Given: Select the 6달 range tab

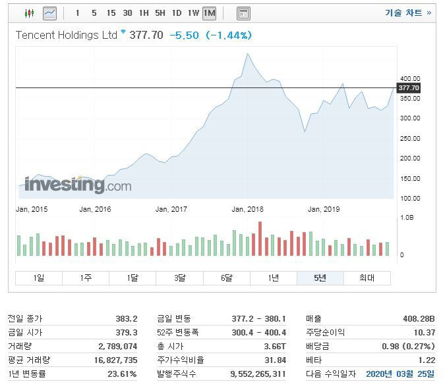Looking at the screenshot, I should tap(226, 278).
